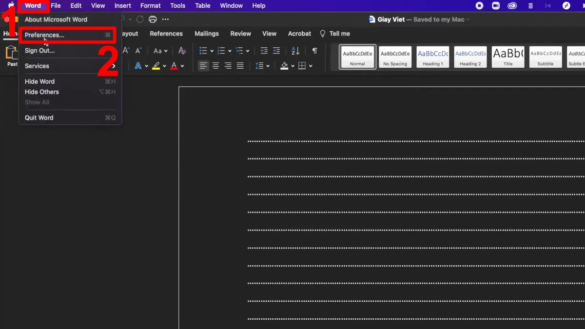585x329 pixels.
Task: Click the Clear Formatting eraser icon
Action: tap(182, 51)
